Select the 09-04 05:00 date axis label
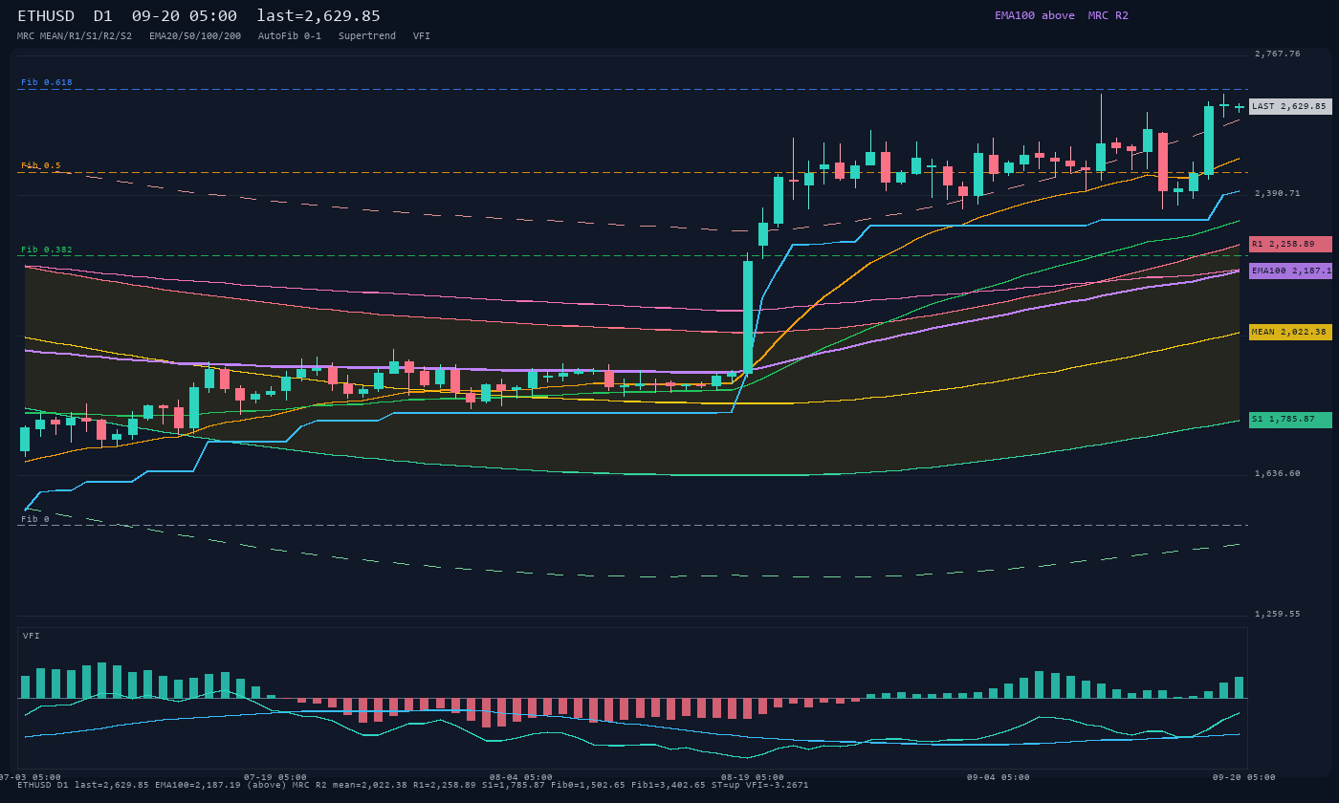 pos(999,777)
